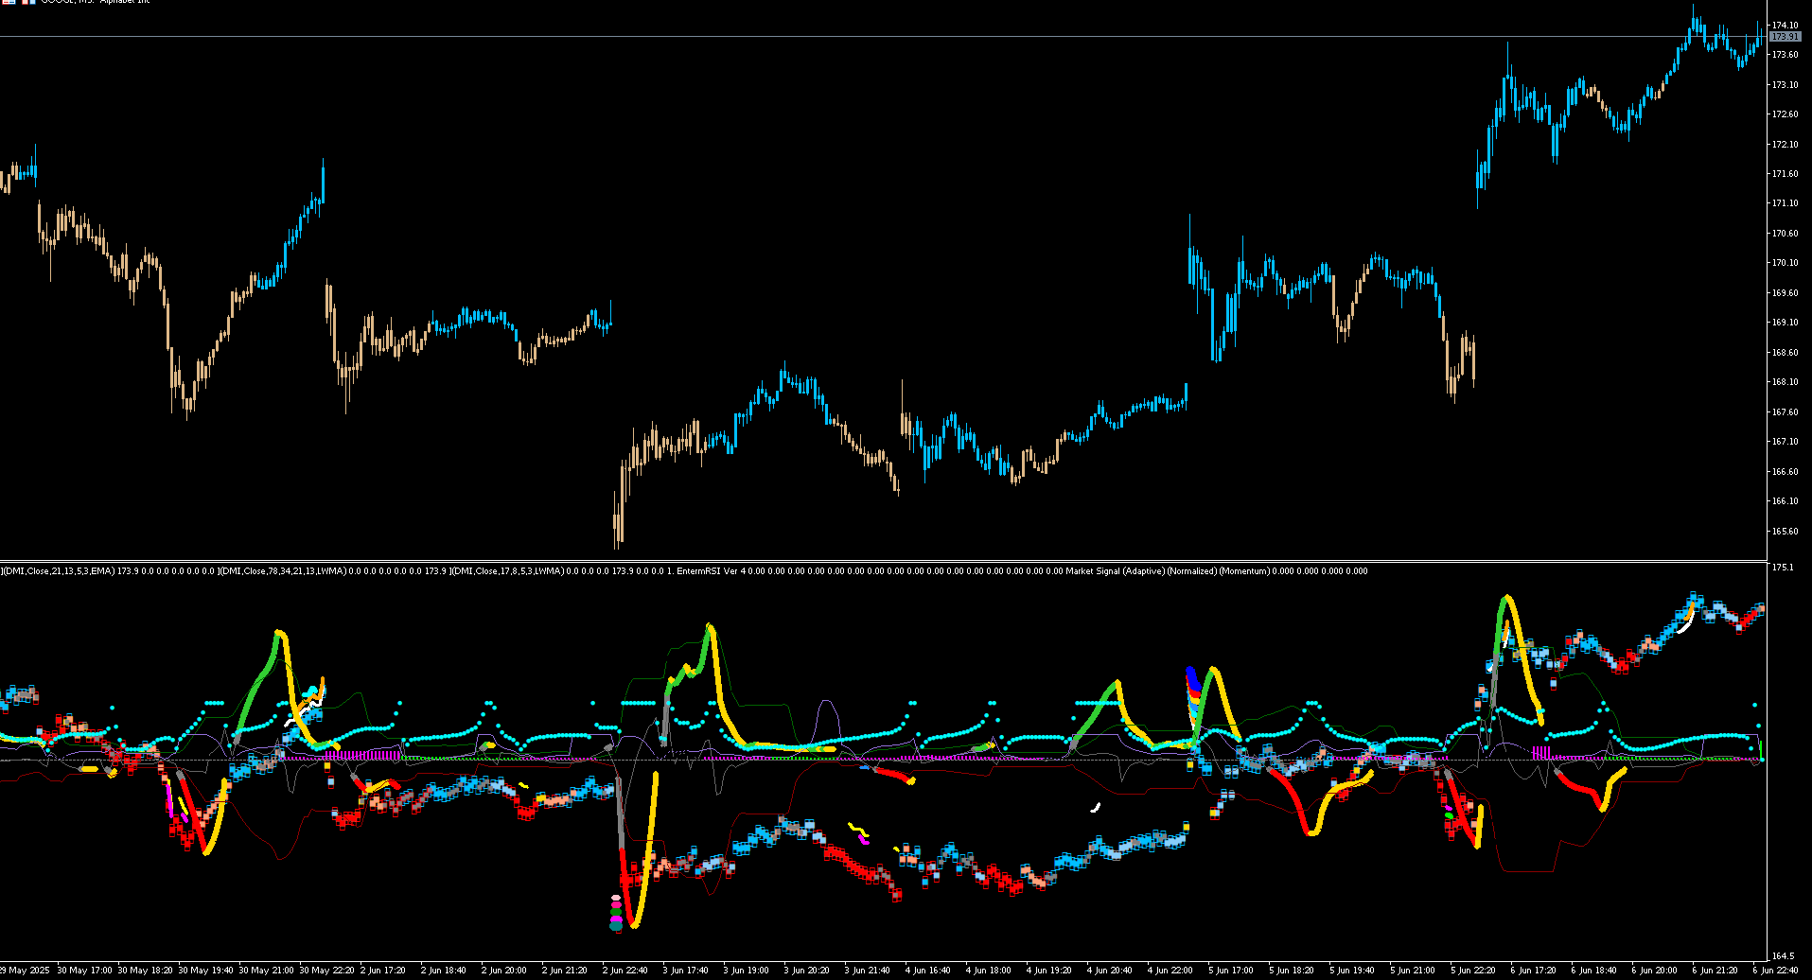The image size is (1812, 980).
Task: Click the 166.10 price scale label
Action: click(1785, 501)
